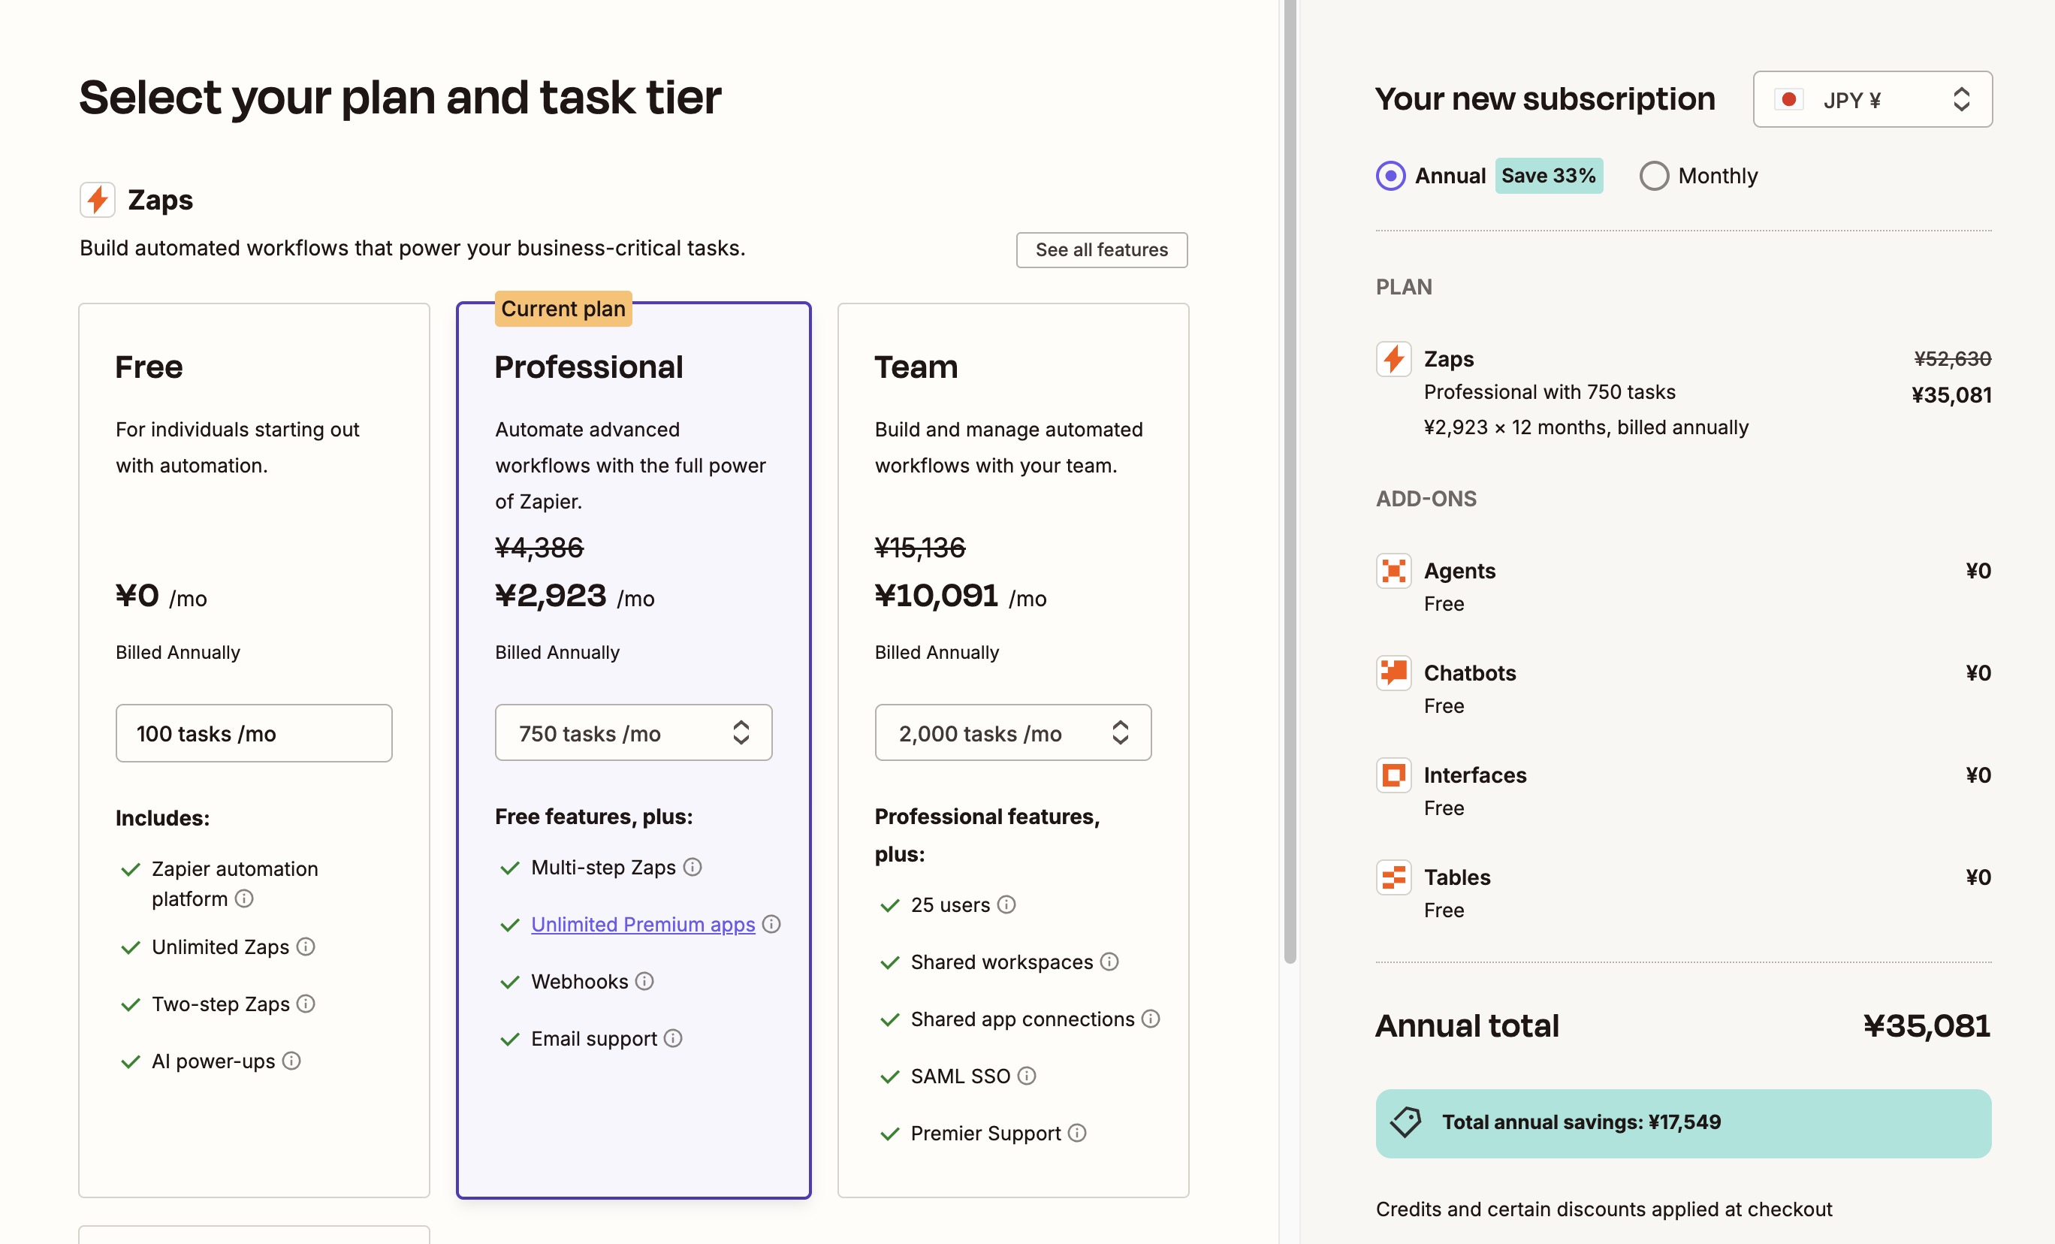The image size is (2055, 1244).
Task: Click the ¥0 /mo Free plan price
Action: tap(161, 596)
